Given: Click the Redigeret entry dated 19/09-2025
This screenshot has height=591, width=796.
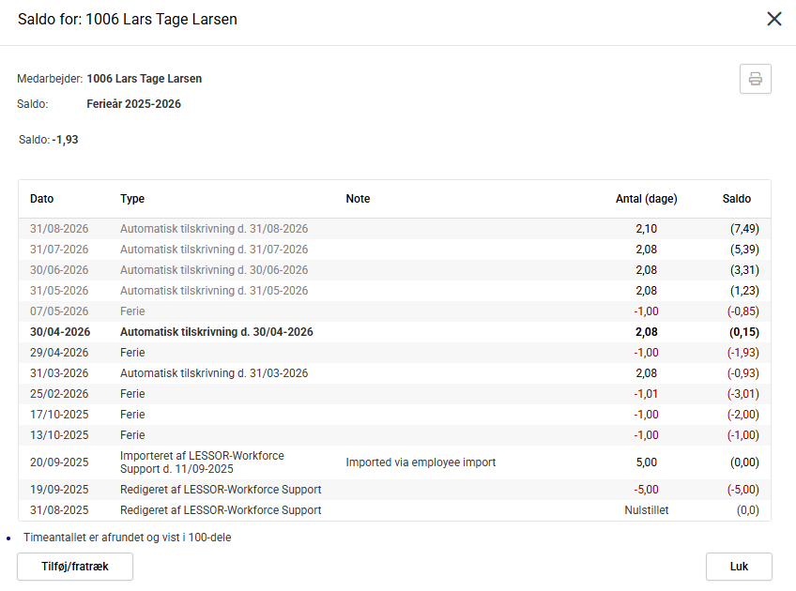Looking at the screenshot, I should coord(221,490).
